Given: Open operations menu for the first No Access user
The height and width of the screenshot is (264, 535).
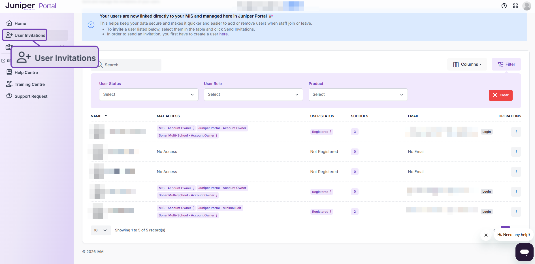Looking at the screenshot, I should tap(516, 152).
